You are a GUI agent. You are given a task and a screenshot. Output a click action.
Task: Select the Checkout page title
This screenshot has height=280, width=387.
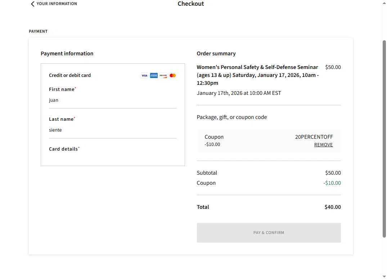point(191,4)
